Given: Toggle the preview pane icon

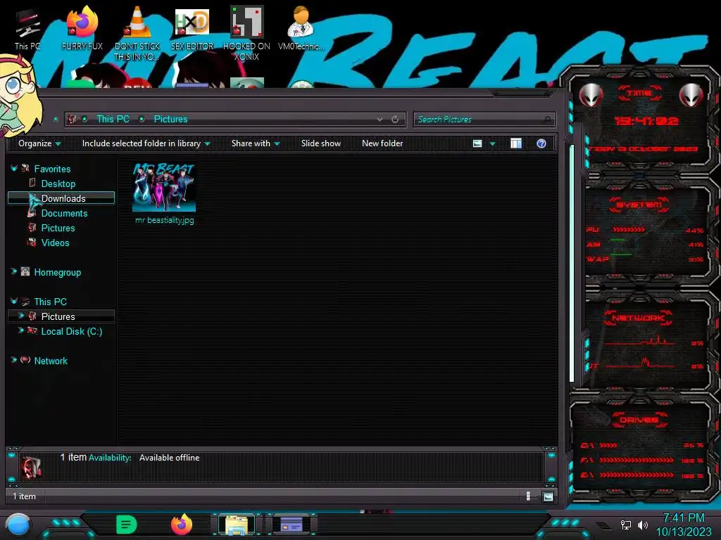Looking at the screenshot, I should [x=516, y=143].
